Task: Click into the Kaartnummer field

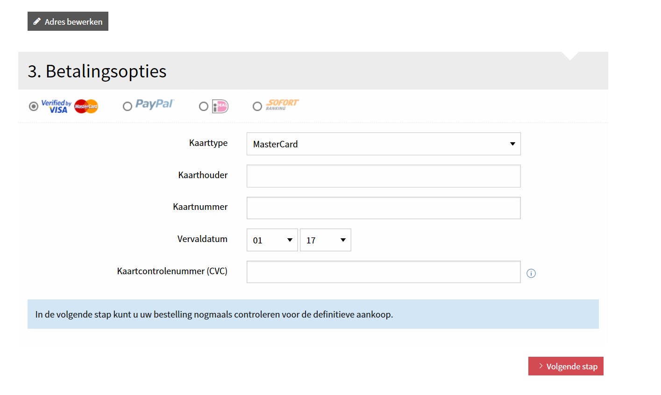Action: pyautogui.click(x=383, y=208)
